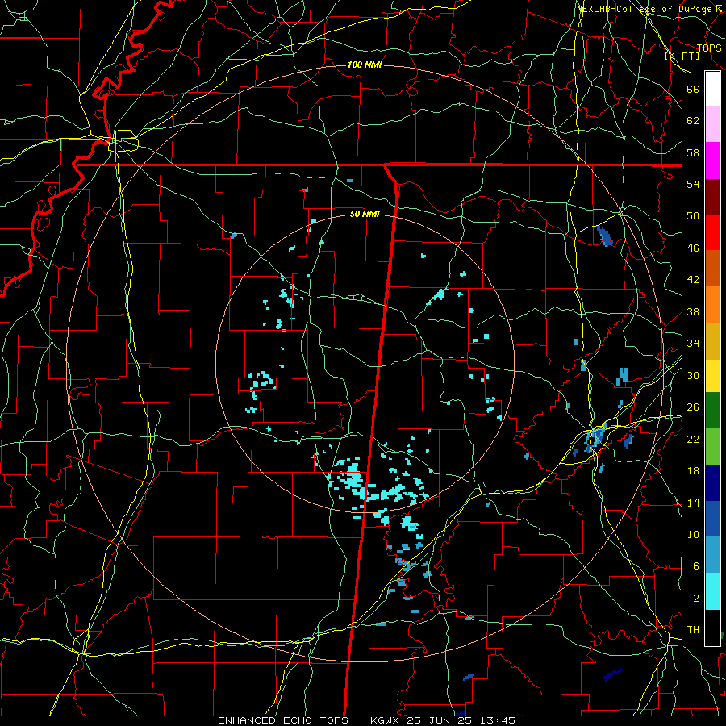Click 'ENHANCED ECHO TOPS' in the caption
The image size is (726, 726).
coord(283,720)
